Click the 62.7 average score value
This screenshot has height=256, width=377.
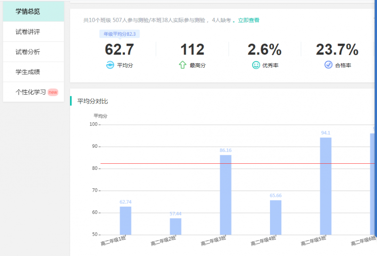click(119, 49)
